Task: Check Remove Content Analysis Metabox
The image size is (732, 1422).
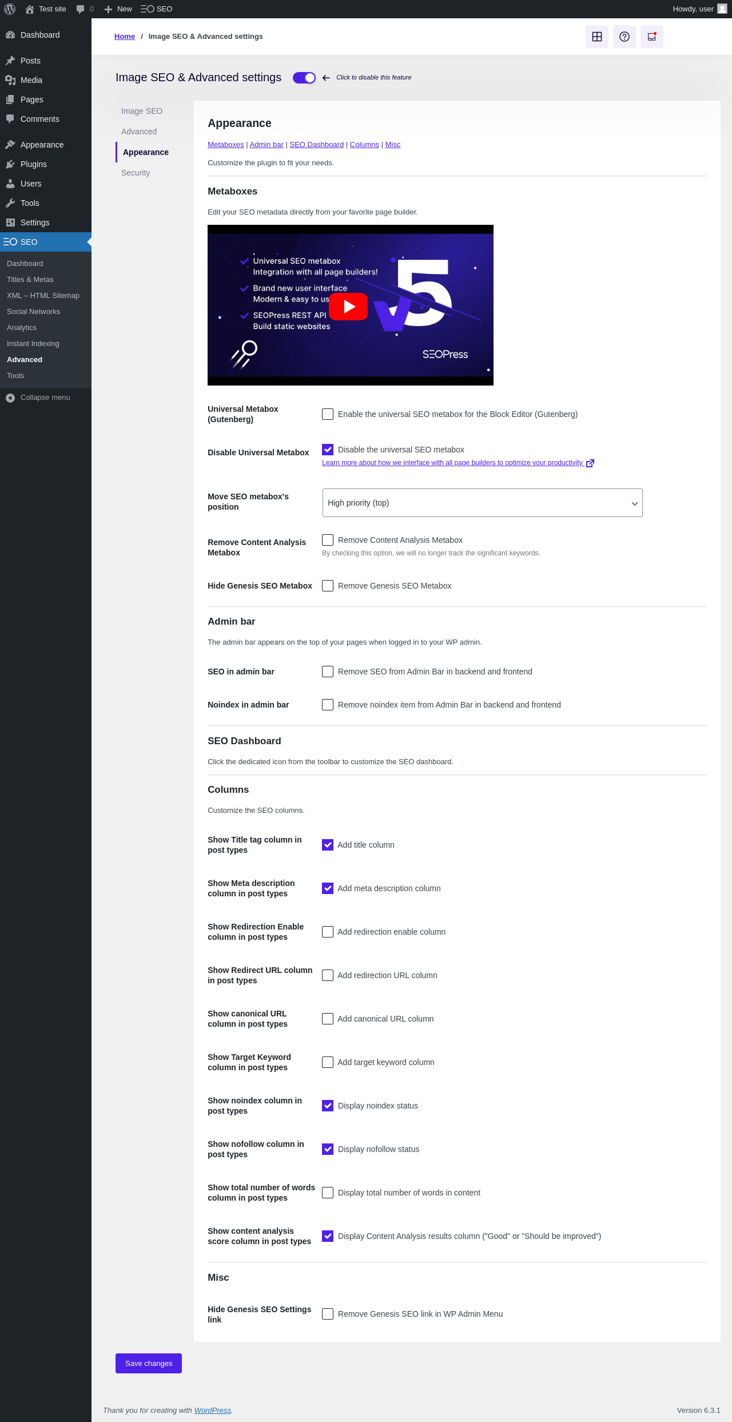Action: coord(328,540)
